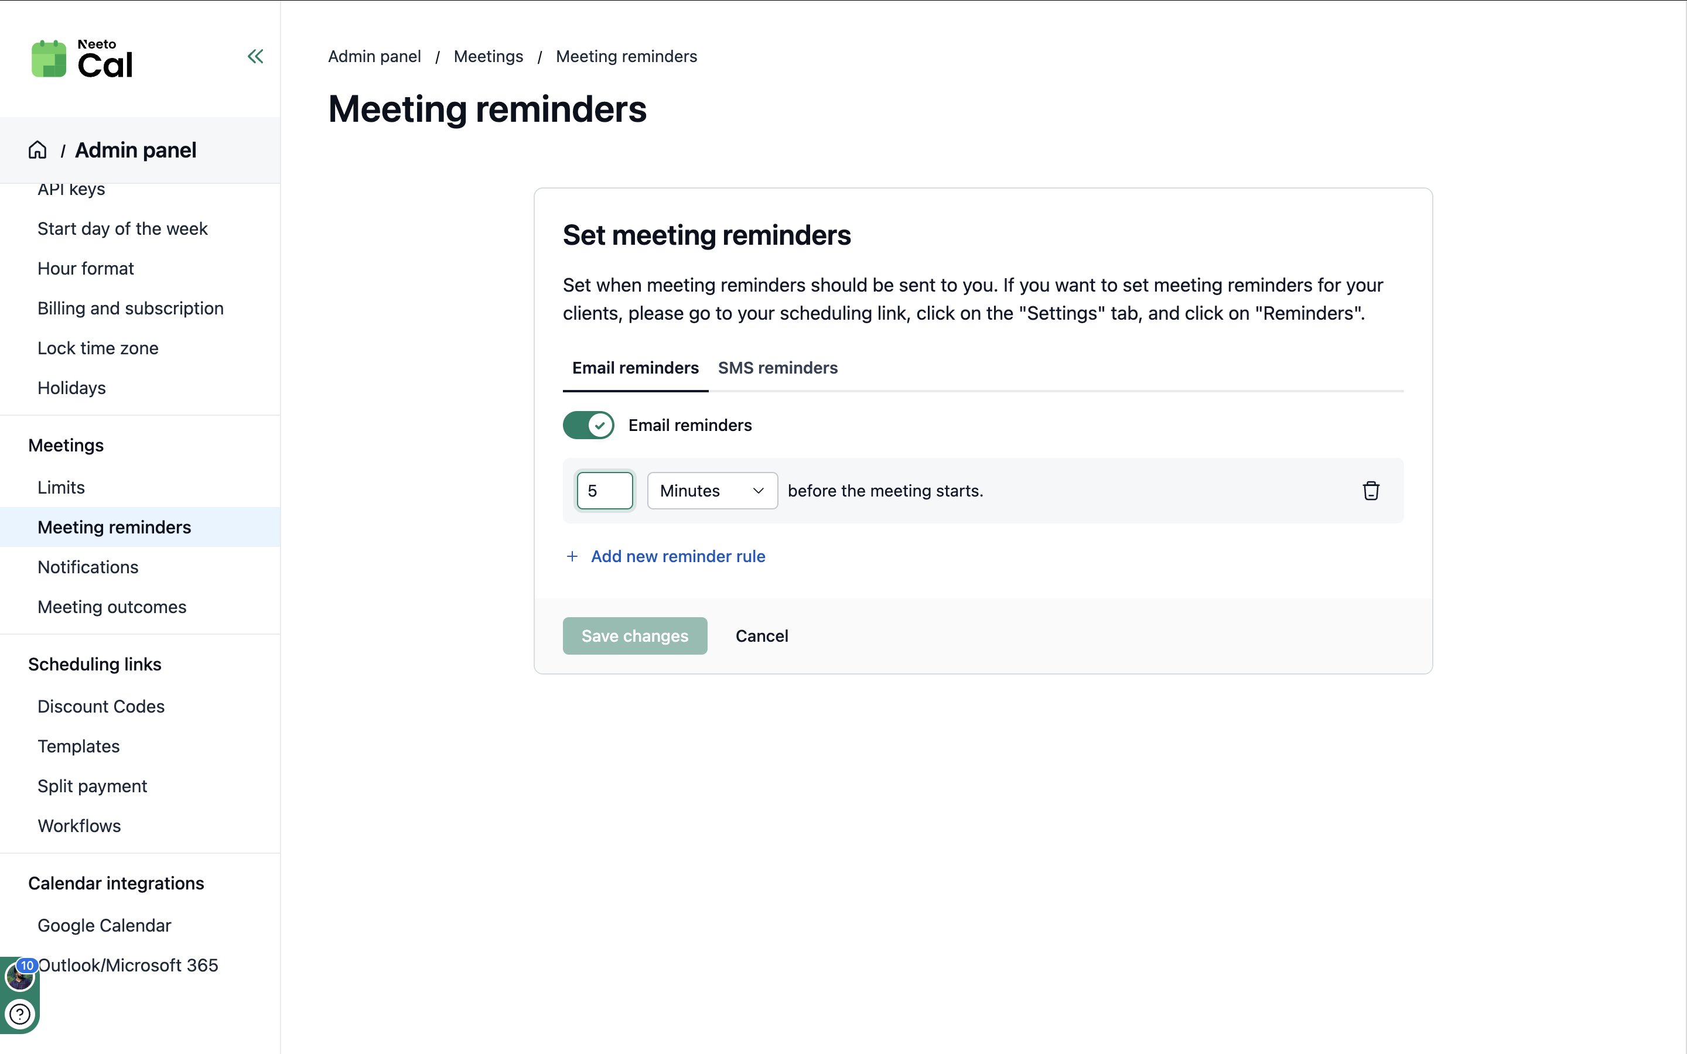The image size is (1687, 1054).
Task: Collapse the sidebar with double-chevron icon
Action: pos(255,56)
